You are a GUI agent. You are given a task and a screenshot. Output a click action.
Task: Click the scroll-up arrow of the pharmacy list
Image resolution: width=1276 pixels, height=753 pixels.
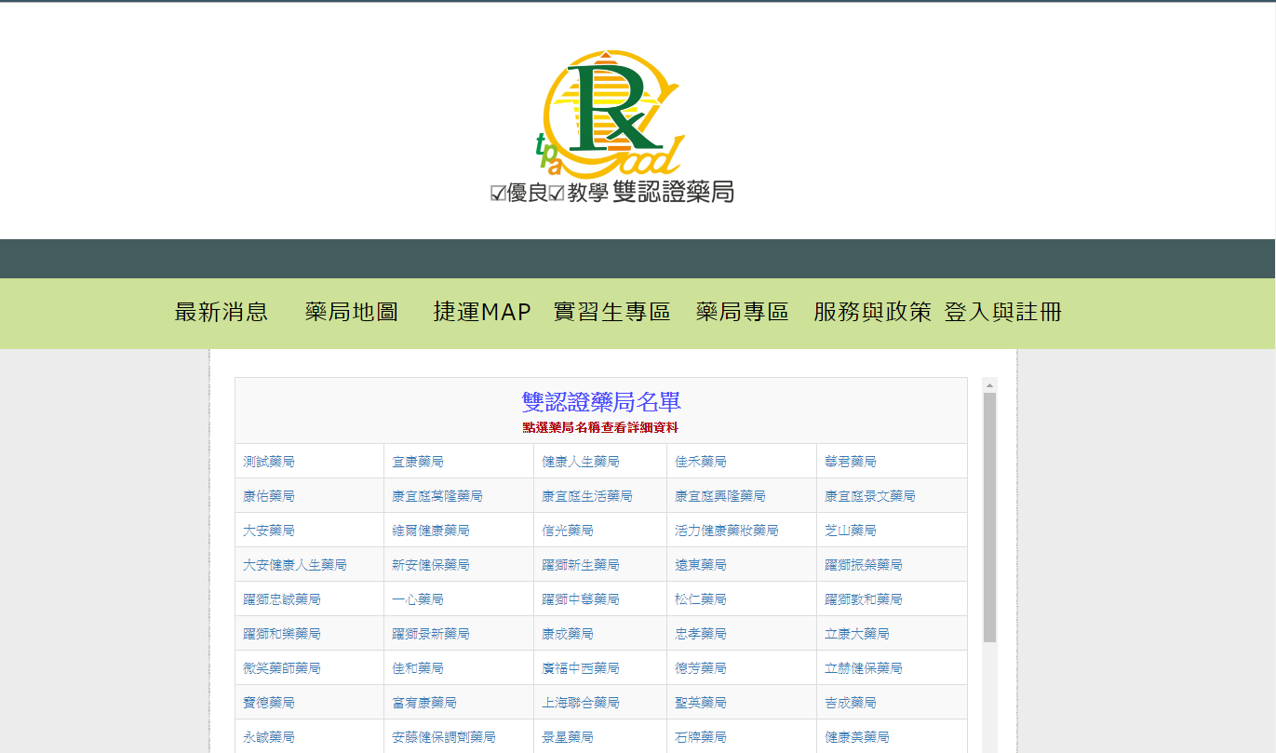click(x=989, y=384)
